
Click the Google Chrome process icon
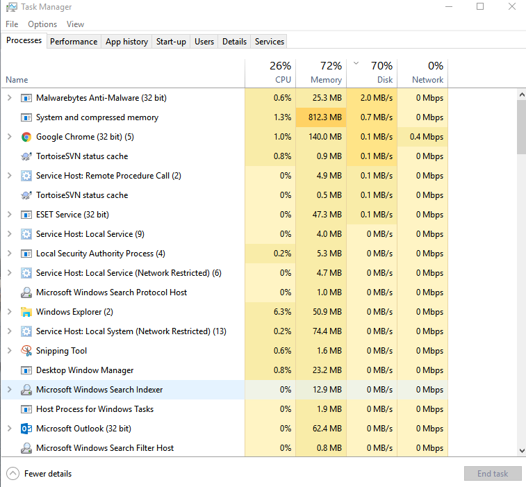coord(26,137)
